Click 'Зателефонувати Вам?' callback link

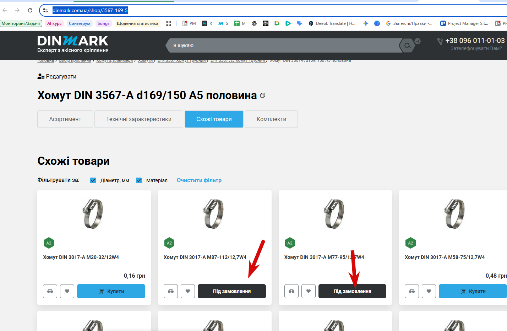coord(476,48)
